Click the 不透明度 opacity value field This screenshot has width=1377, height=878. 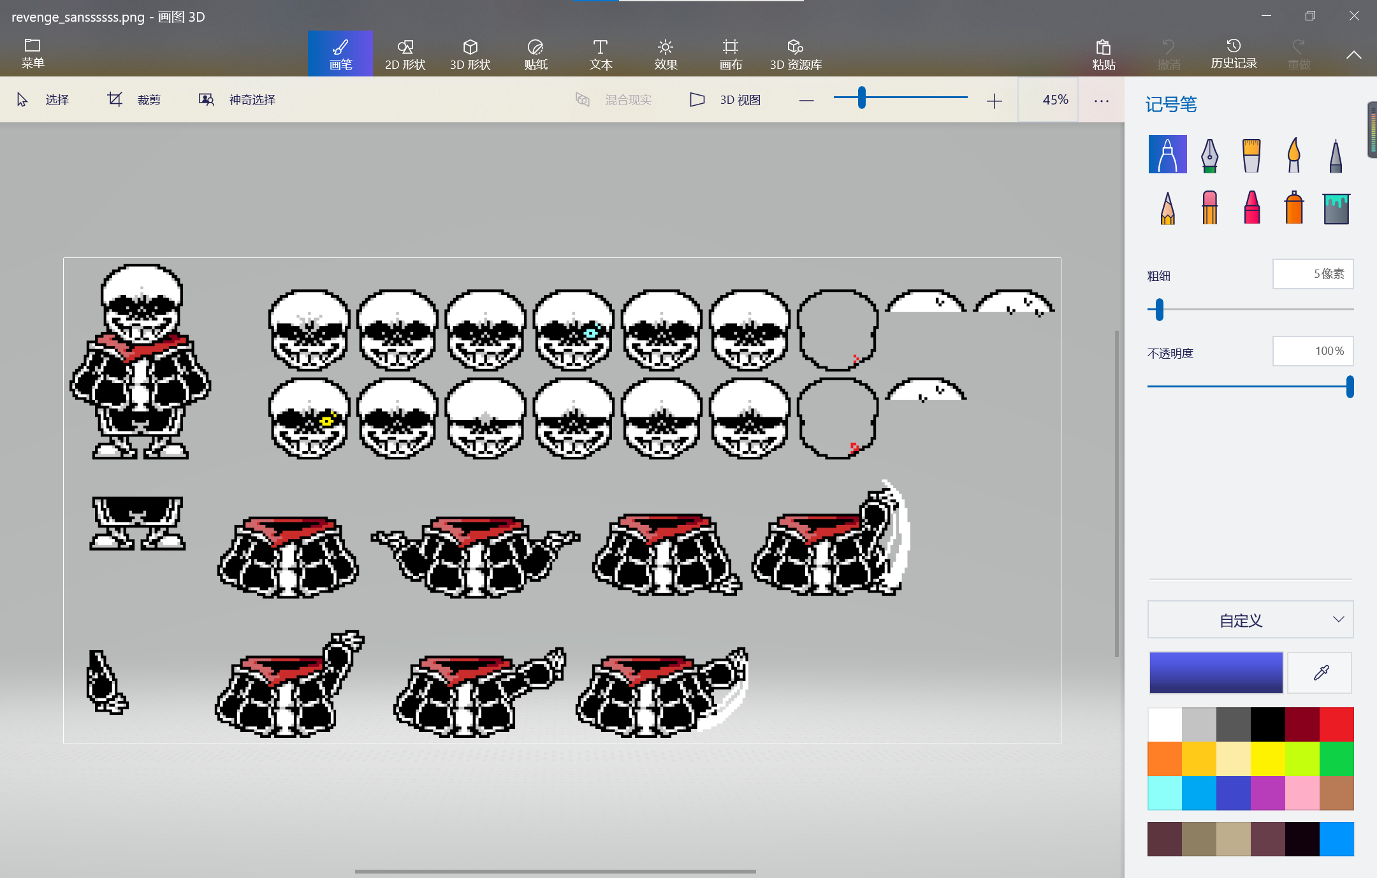(x=1313, y=351)
